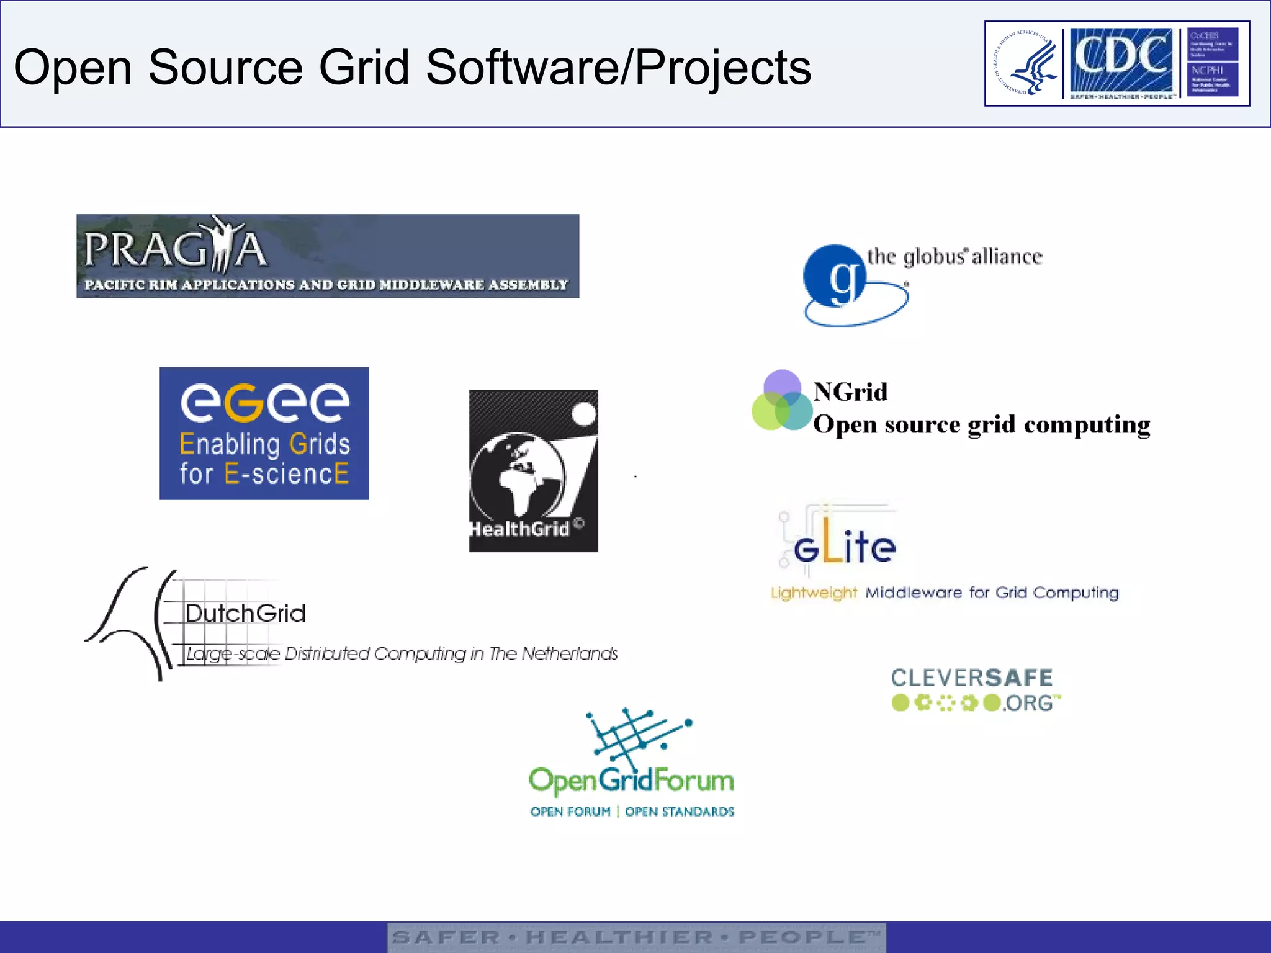Click 'Pacific Rim Applications and Grid Middleware Assembly' text

[x=326, y=285]
